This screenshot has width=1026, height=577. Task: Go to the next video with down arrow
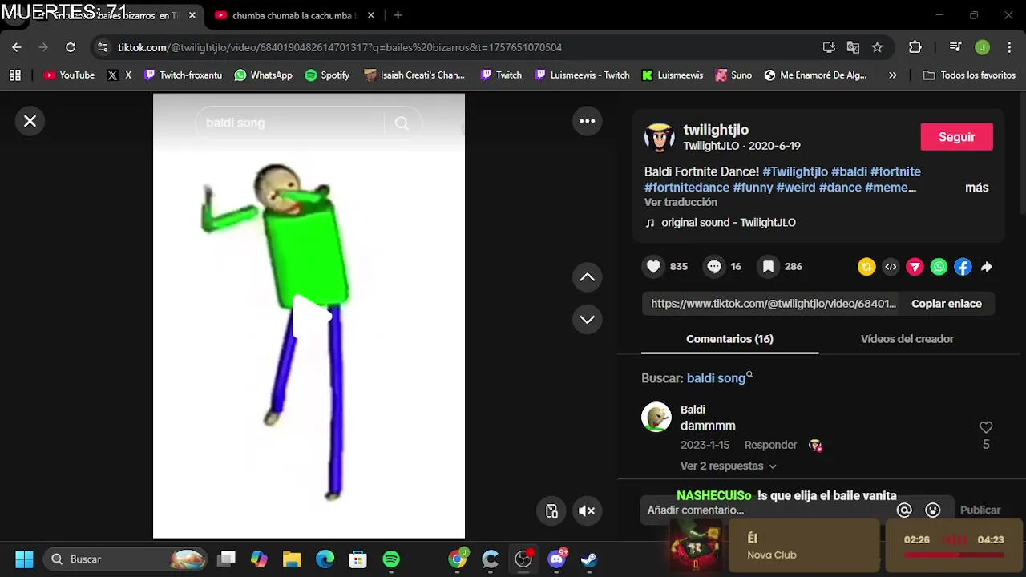click(x=588, y=319)
